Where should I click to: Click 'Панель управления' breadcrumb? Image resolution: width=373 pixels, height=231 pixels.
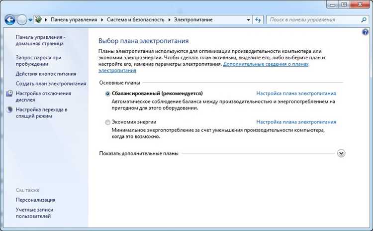pos(74,20)
